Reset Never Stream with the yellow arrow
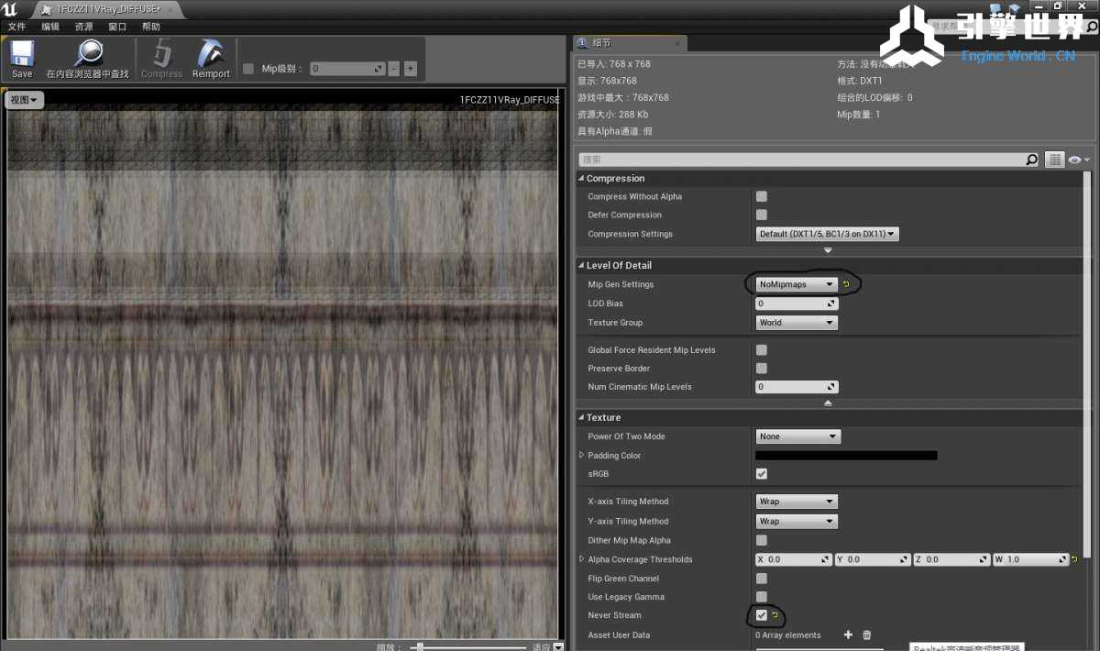This screenshot has height=651, width=1100. coord(775,615)
